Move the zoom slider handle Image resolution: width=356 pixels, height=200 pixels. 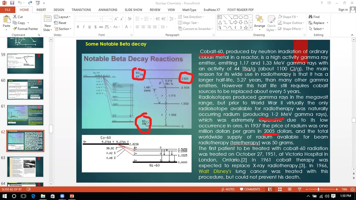pyautogui.click(x=318, y=189)
